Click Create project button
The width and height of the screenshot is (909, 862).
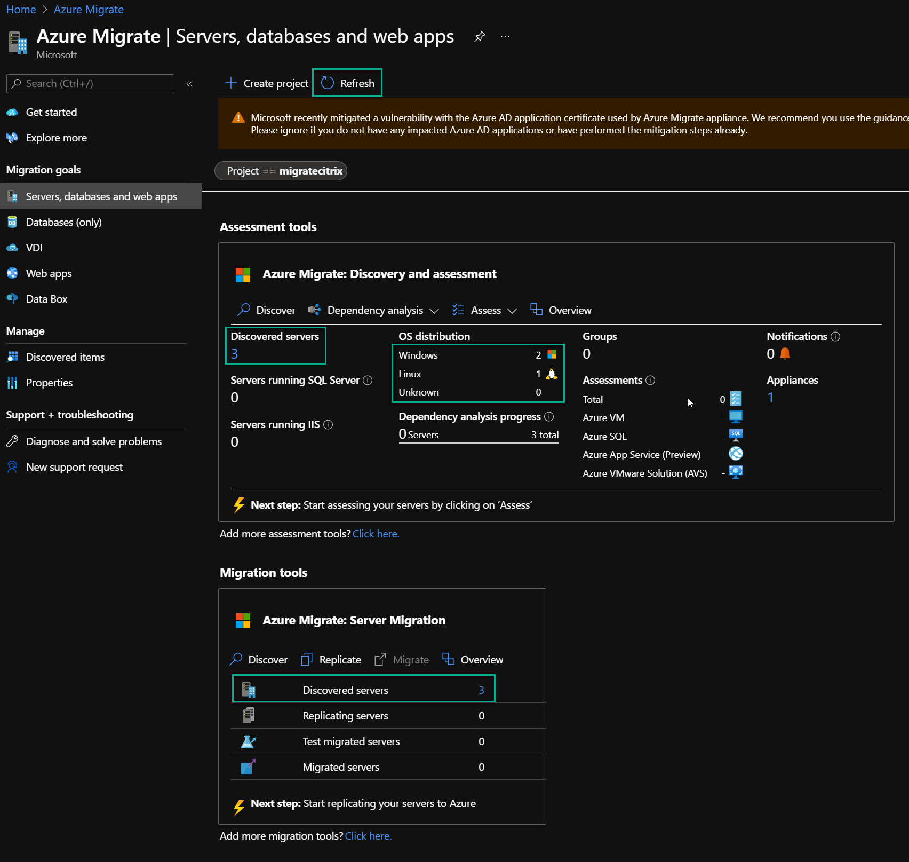coord(266,83)
